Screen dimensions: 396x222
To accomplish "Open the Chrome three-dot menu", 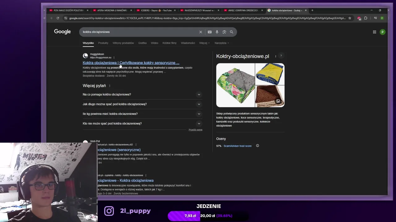I will click(x=388, y=18).
